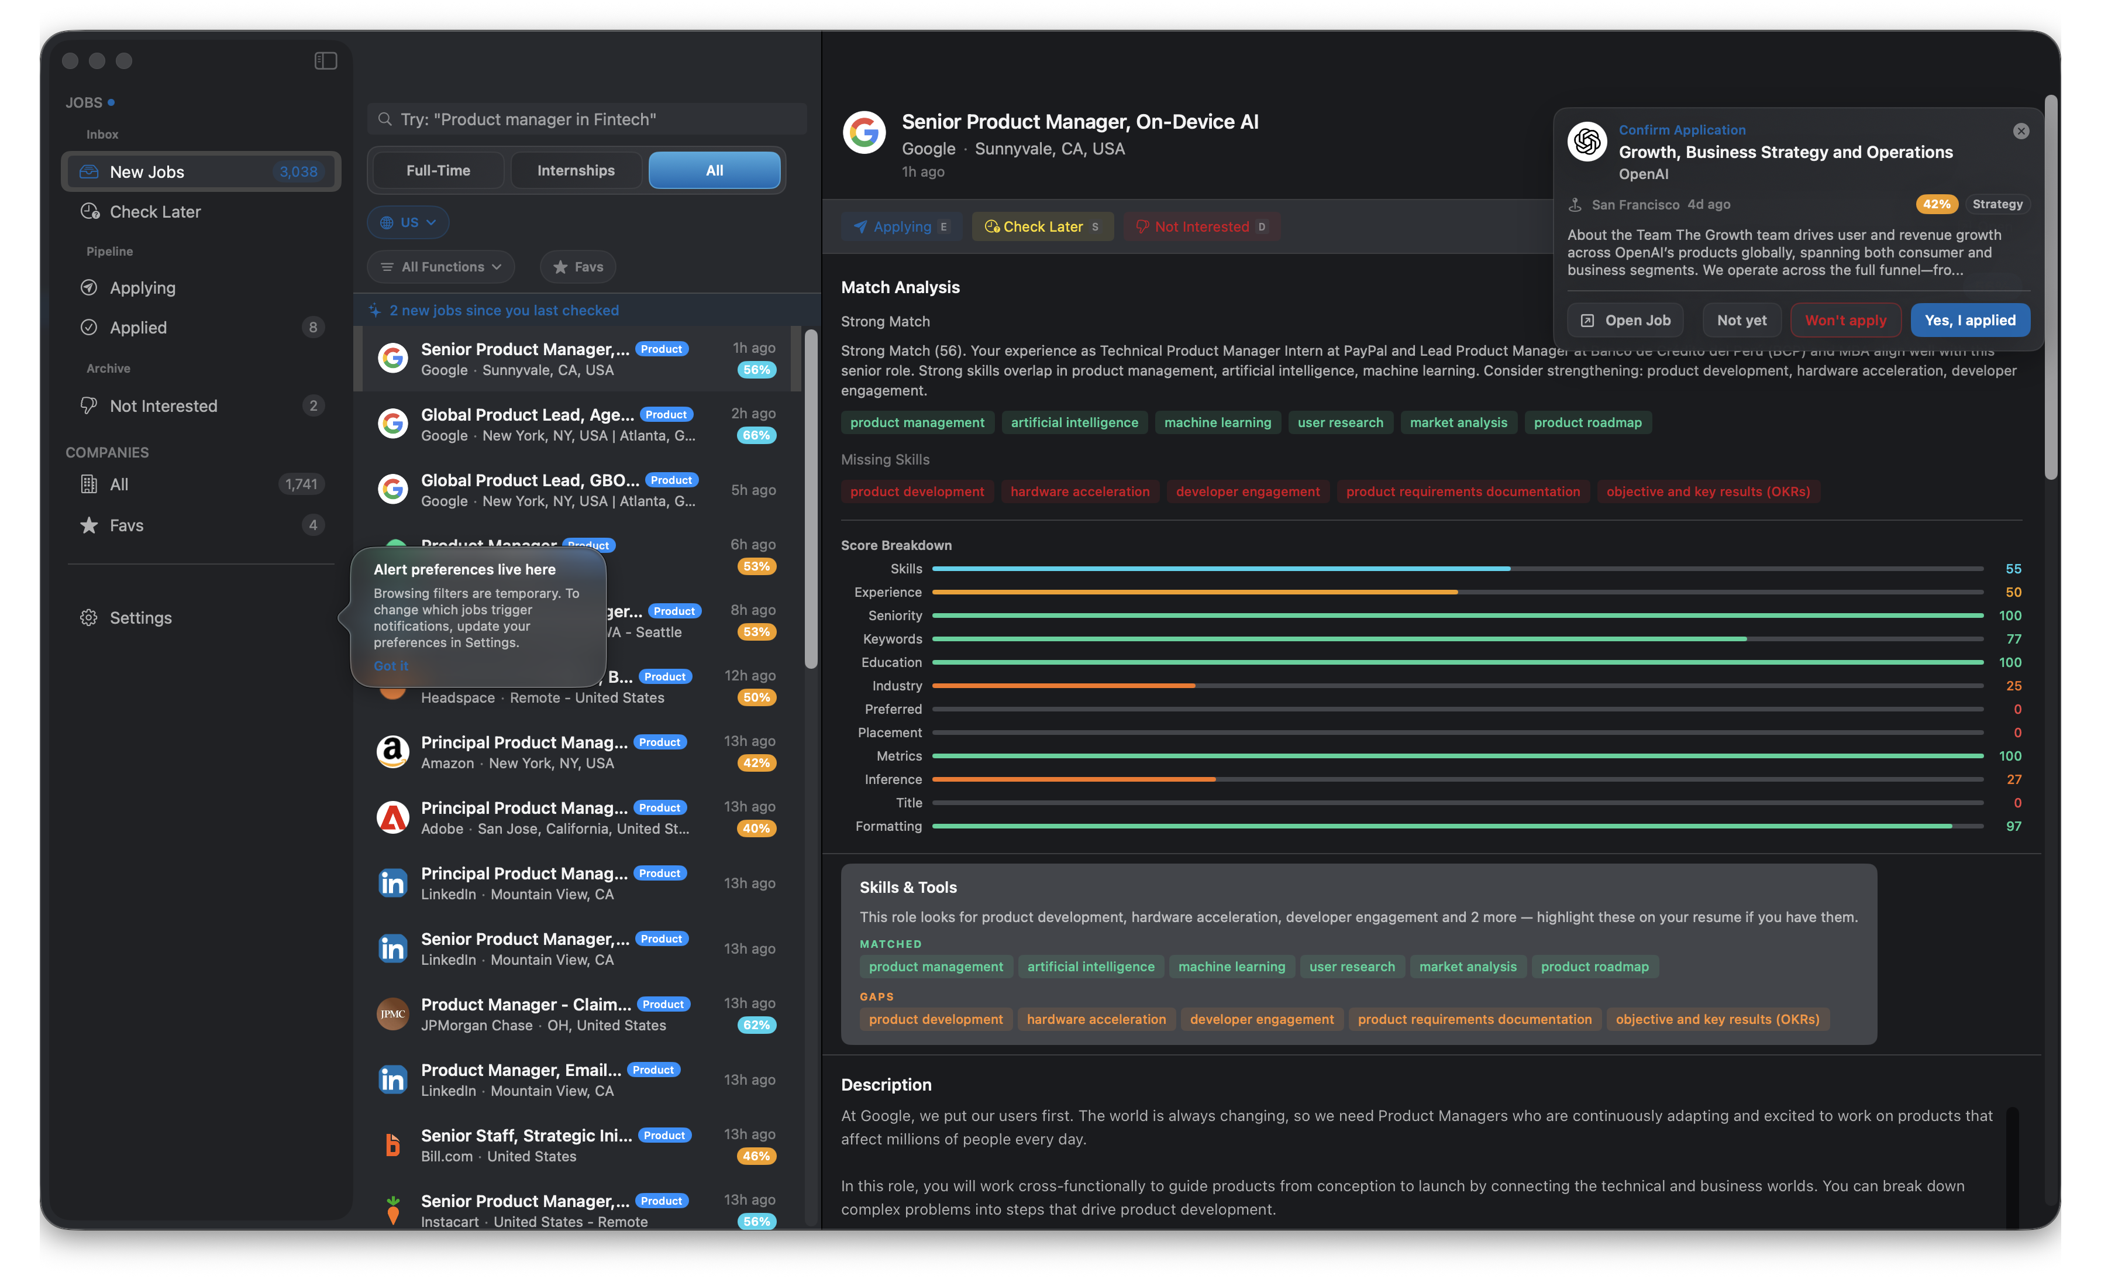Image resolution: width=2101 pixels, height=1279 pixels.
Task: Click the OpenAI logo in the popup
Action: pos(1587,142)
